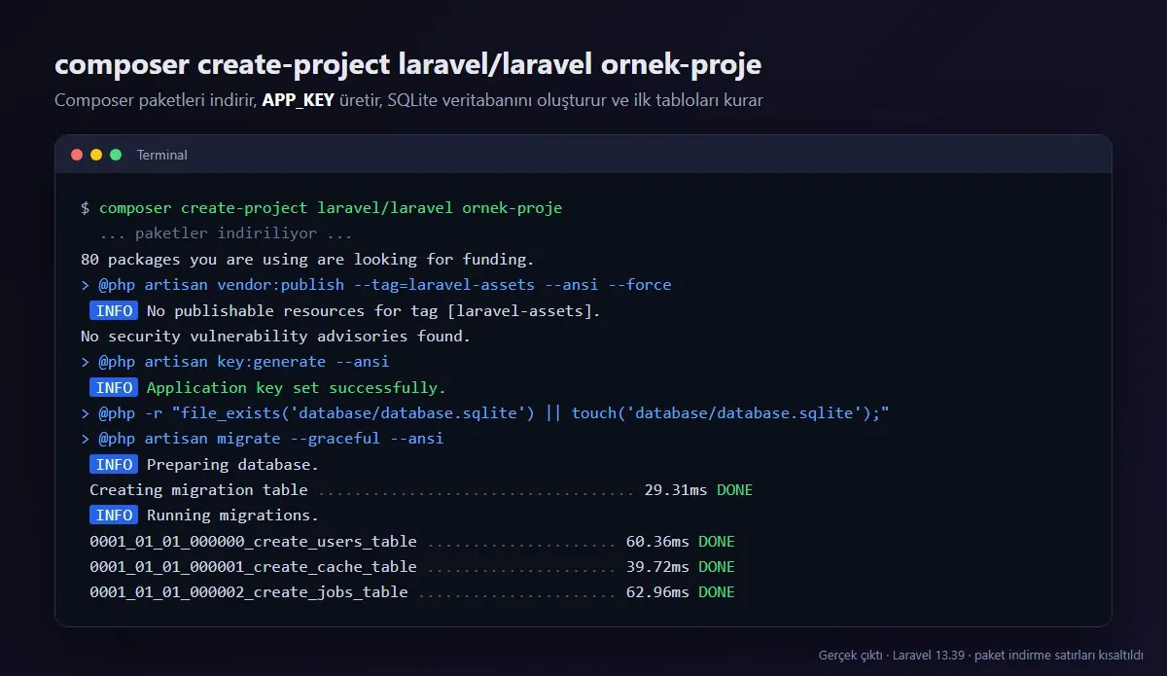Click DONE next to 62.96ms
This screenshot has width=1167, height=676.
tap(717, 592)
